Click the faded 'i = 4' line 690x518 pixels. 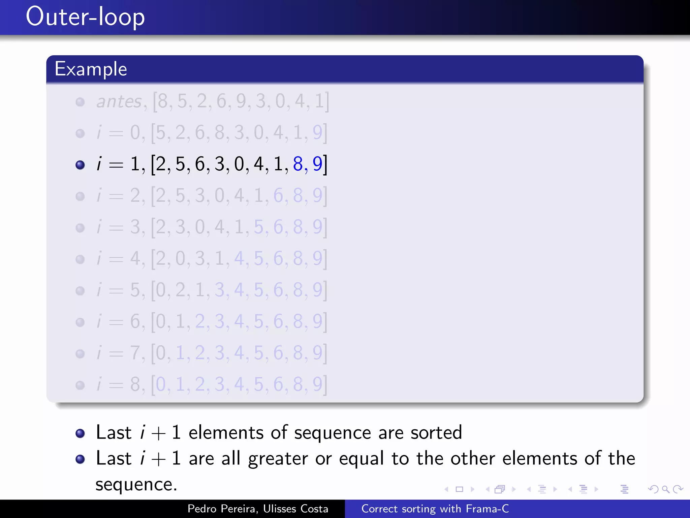212,259
